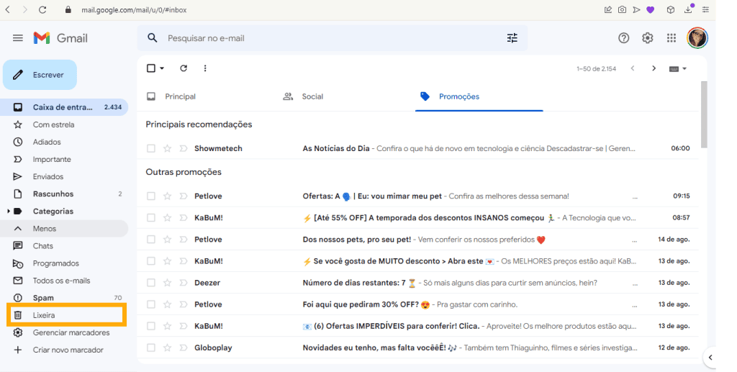Click the Escrever compose button
Viewport: 737px width, 372px height.
40,75
